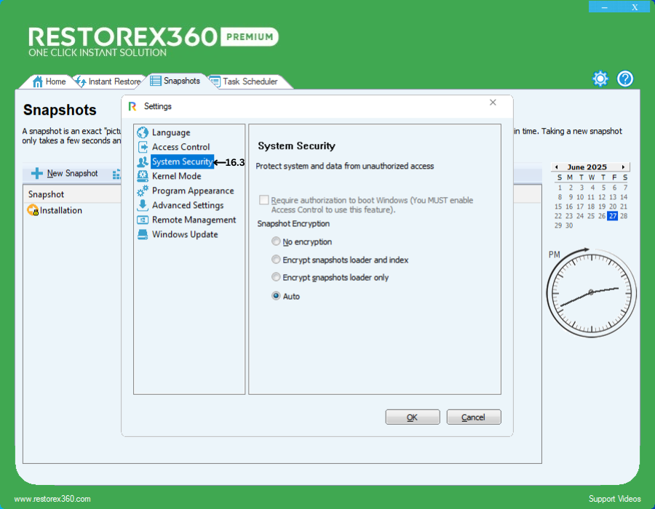Click the Advanced Settings download icon
Screen dimensions: 655x509
(x=143, y=205)
